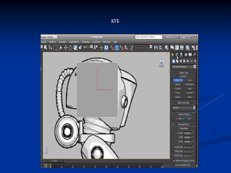
Task: Click the Teapot primitive button
Action: (178, 97)
